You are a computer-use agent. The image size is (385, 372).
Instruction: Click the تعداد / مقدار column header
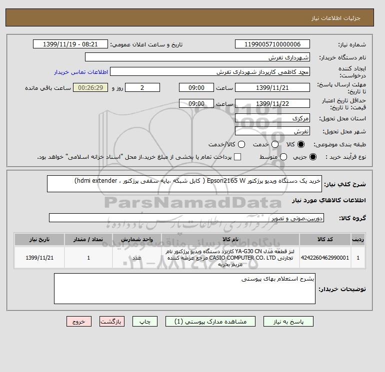point(88,239)
